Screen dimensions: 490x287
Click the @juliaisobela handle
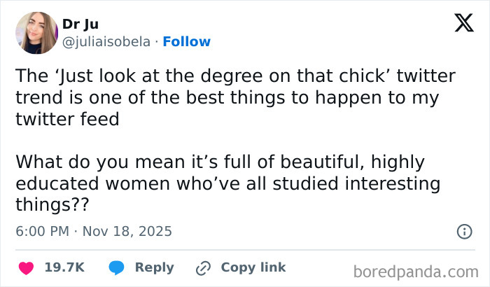point(106,41)
